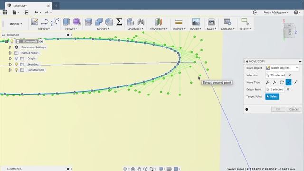Open the job status clock icon
This screenshot has height=171, width=304.
(255, 12)
